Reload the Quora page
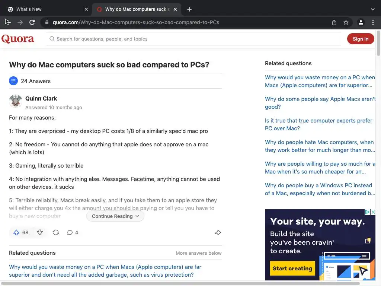The image size is (381, 286). click(x=32, y=22)
